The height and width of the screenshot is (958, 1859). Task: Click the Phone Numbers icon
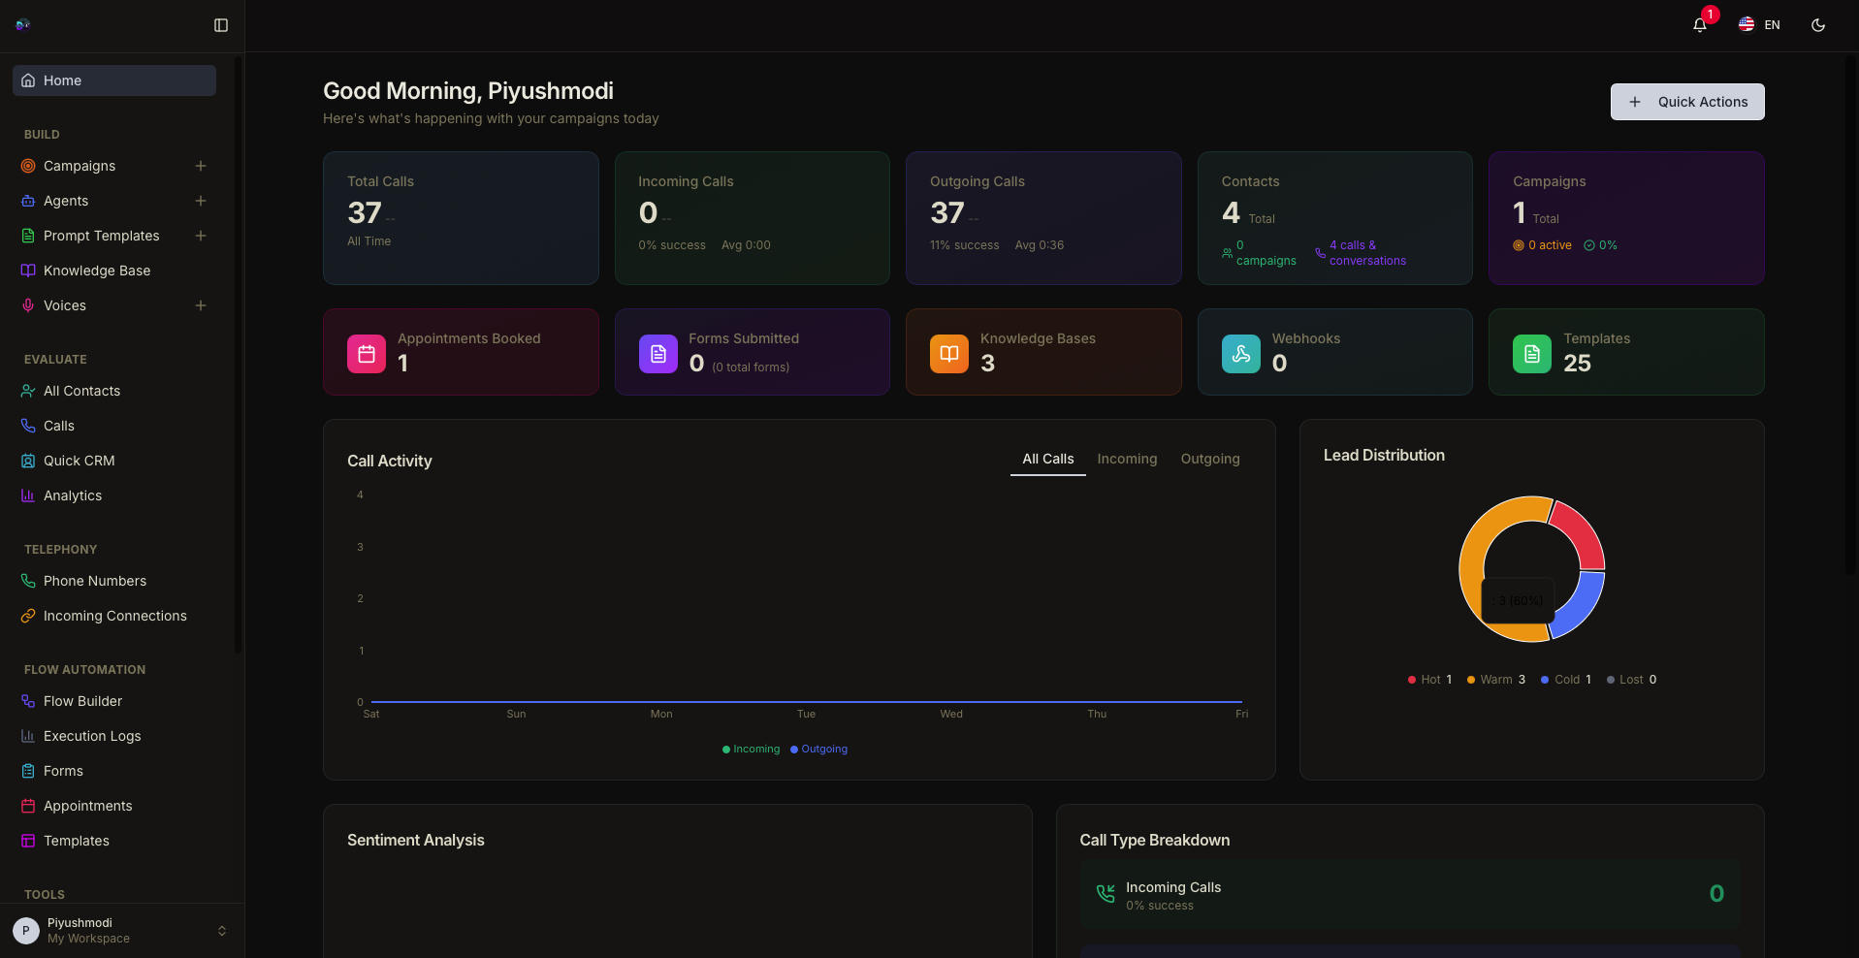[27, 581]
